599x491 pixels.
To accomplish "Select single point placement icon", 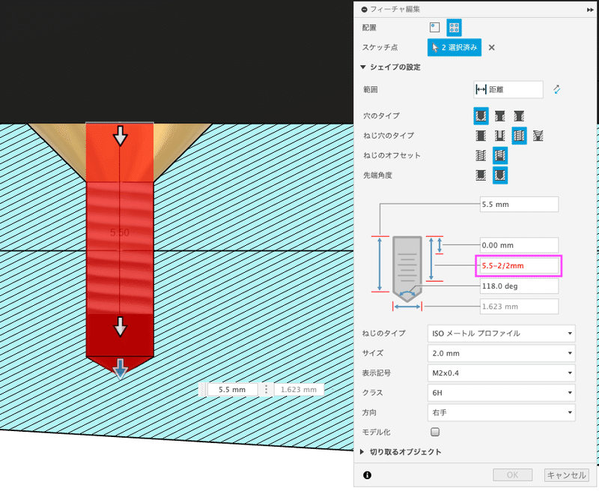I will click(x=434, y=28).
